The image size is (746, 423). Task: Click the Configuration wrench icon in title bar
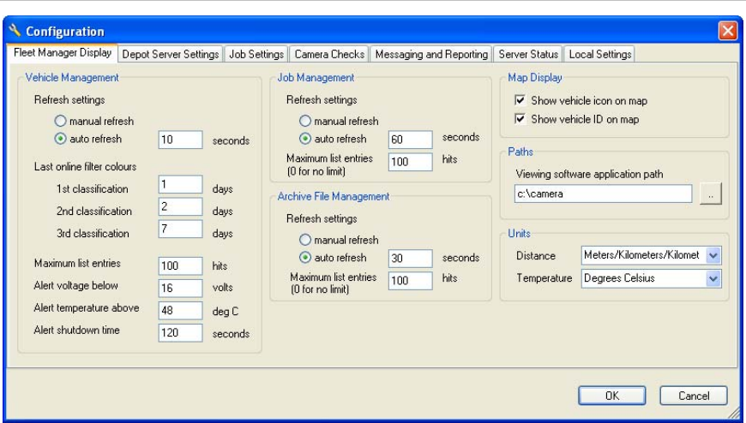[x=15, y=31]
